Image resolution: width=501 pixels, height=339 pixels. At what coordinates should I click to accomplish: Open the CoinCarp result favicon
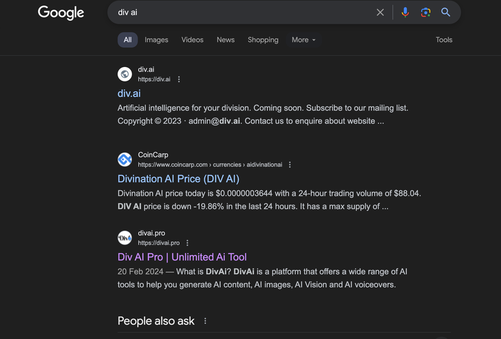point(125,159)
